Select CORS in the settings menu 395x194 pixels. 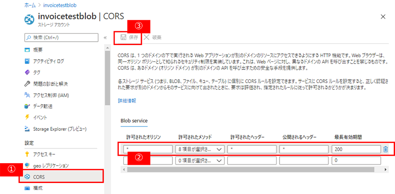[61, 177]
